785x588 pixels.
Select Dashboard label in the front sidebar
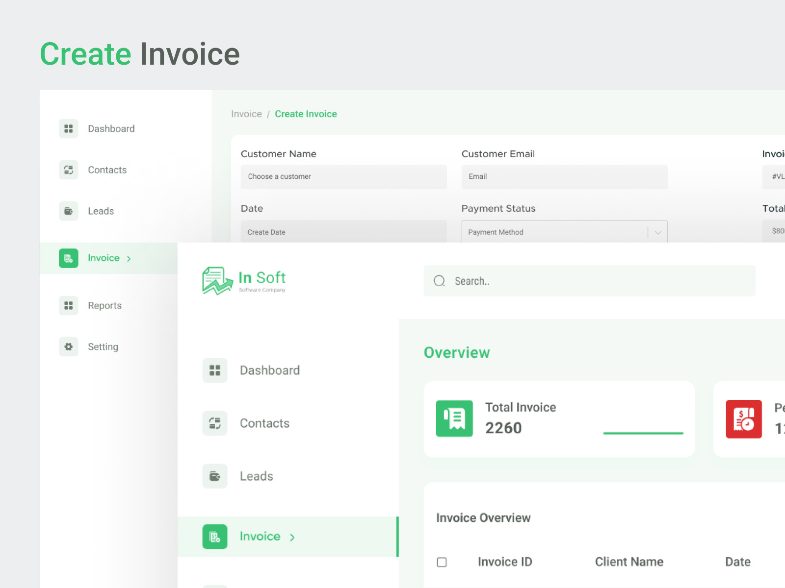tap(270, 370)
